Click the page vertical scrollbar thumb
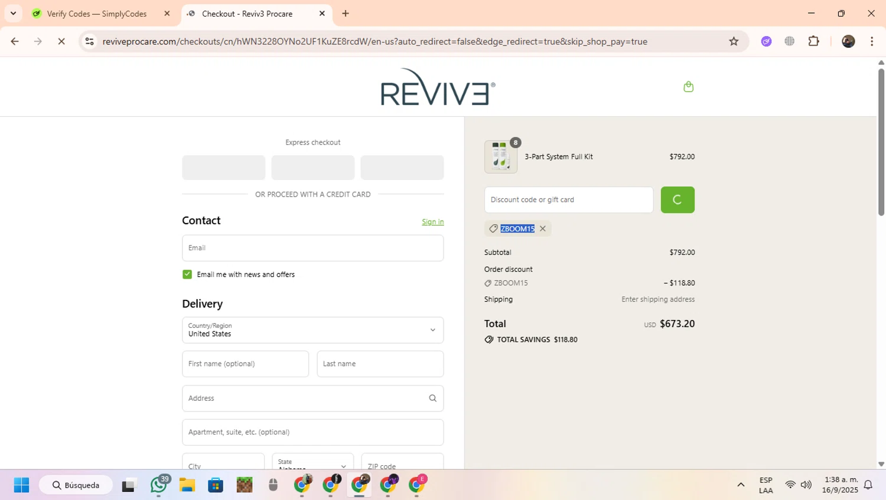This screenshot has width=886, height=500. point(881,142)
